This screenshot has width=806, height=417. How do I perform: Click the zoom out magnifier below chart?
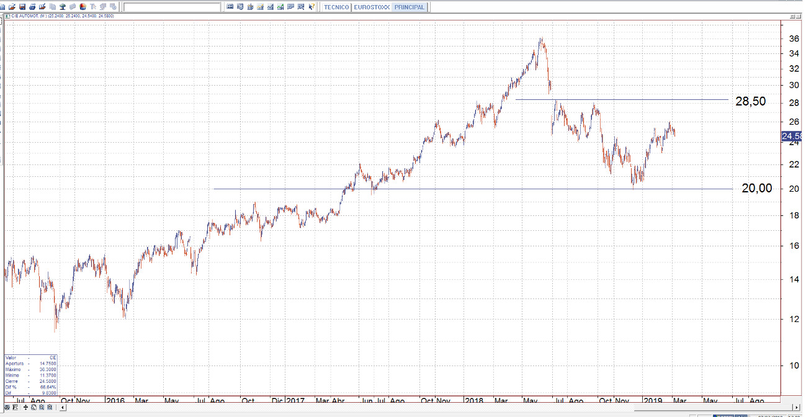click(41, 408)
